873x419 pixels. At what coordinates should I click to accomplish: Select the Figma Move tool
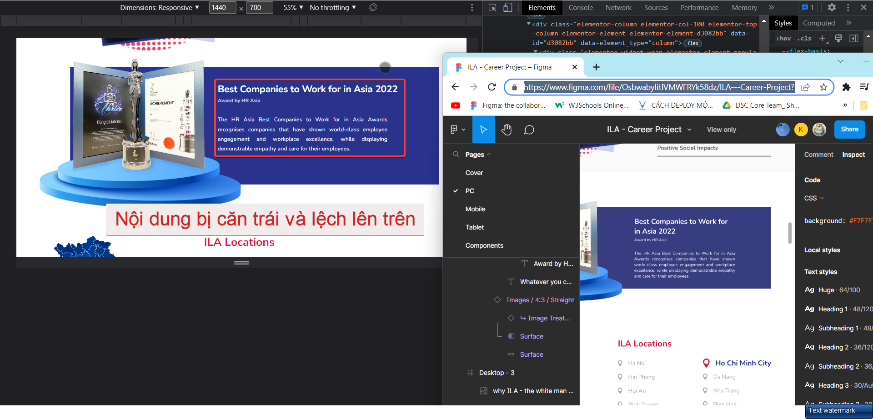pos(484,130)
